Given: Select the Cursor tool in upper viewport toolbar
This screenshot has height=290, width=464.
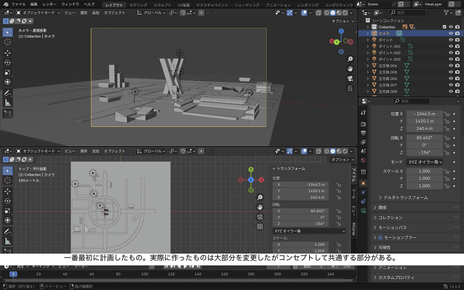Looking at the screenshot, I should click(8, 42).
